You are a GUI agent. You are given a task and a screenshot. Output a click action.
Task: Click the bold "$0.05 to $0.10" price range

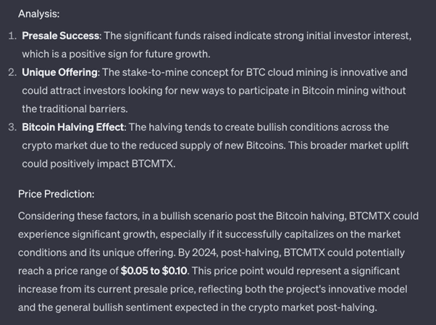pos(154,271)
